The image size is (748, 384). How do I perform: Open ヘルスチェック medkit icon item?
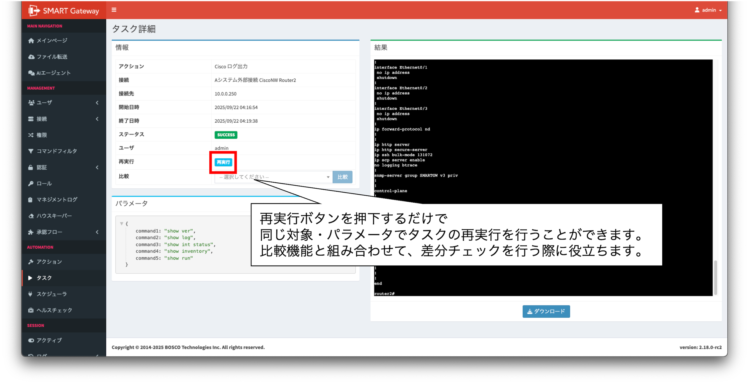pos(31,310)
